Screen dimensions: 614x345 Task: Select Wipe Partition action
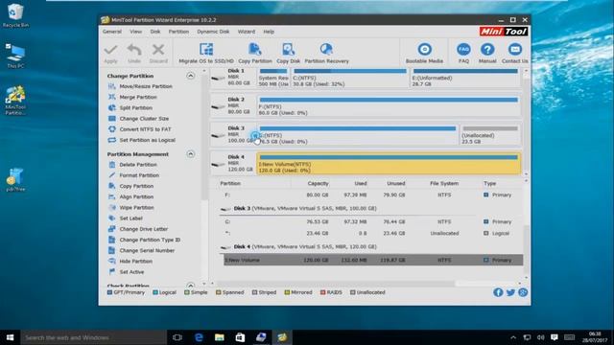click(x=136, y=208)
